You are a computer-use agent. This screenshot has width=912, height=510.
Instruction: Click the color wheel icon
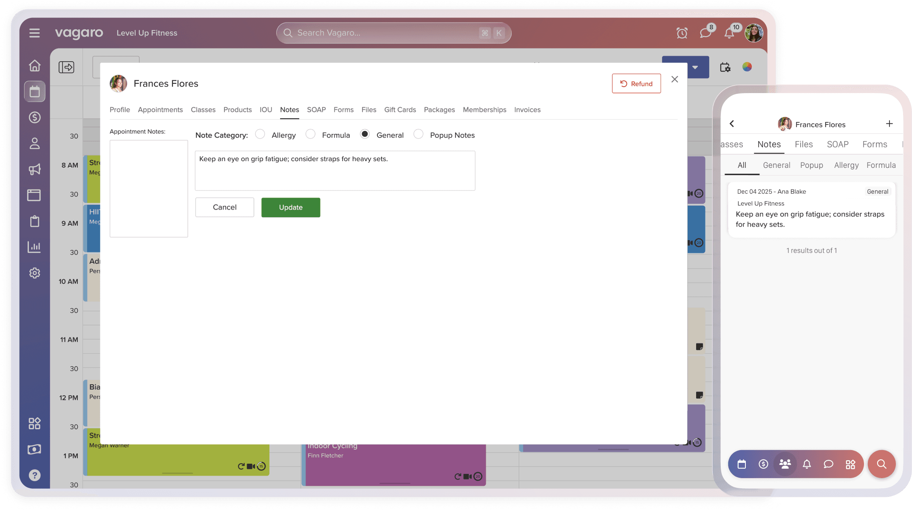[747, 67]
